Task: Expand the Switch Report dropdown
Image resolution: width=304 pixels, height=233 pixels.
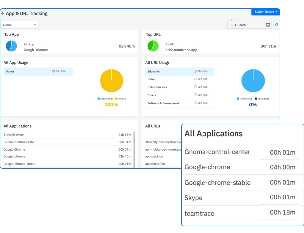Action: coord(266,11)
